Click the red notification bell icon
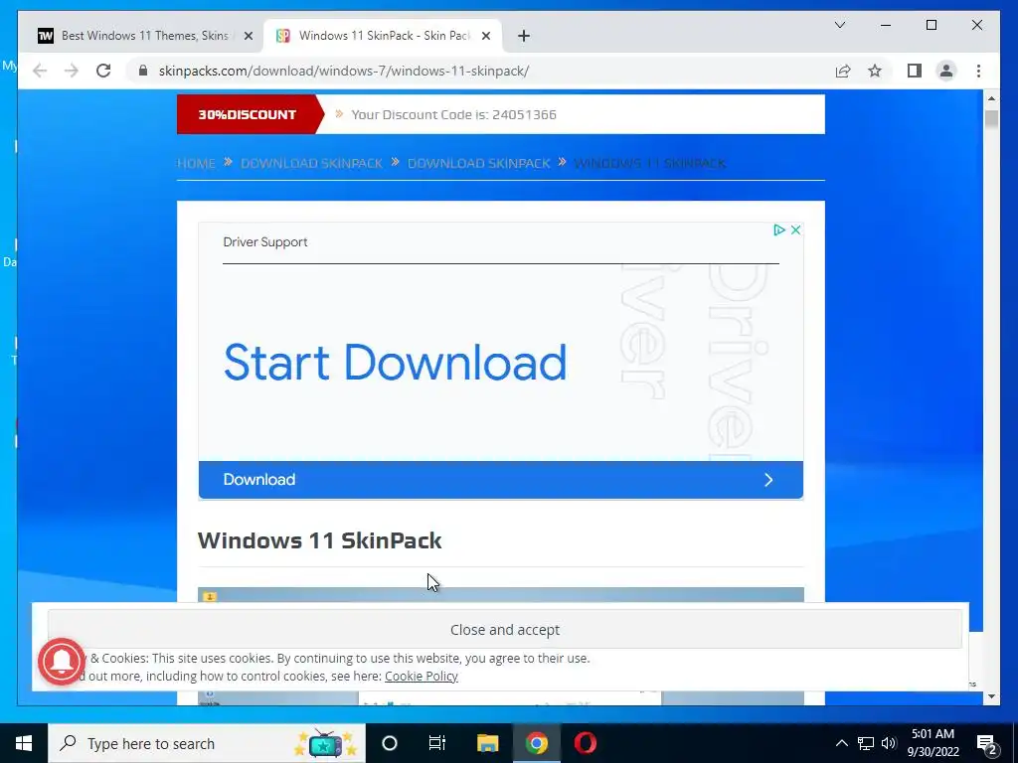 62,662
